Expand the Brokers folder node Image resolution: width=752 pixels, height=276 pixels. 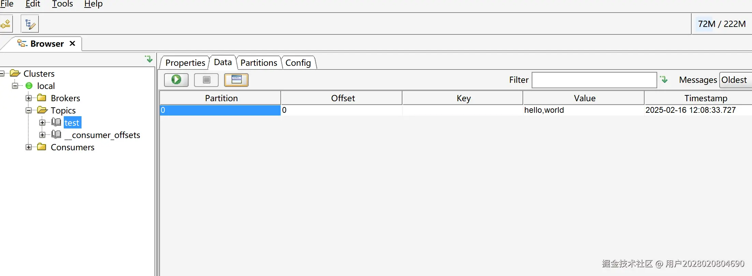click(x=29, y=98)
